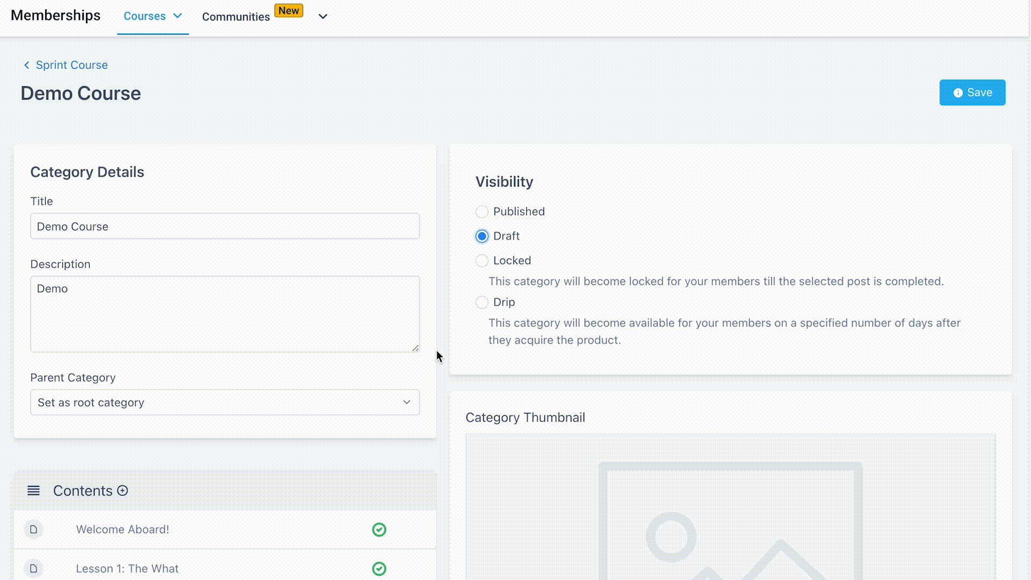Screen dimensions: 1031x580
Task: Click the back chevron beside Sprint Course
Action: [x=26, y=65]
